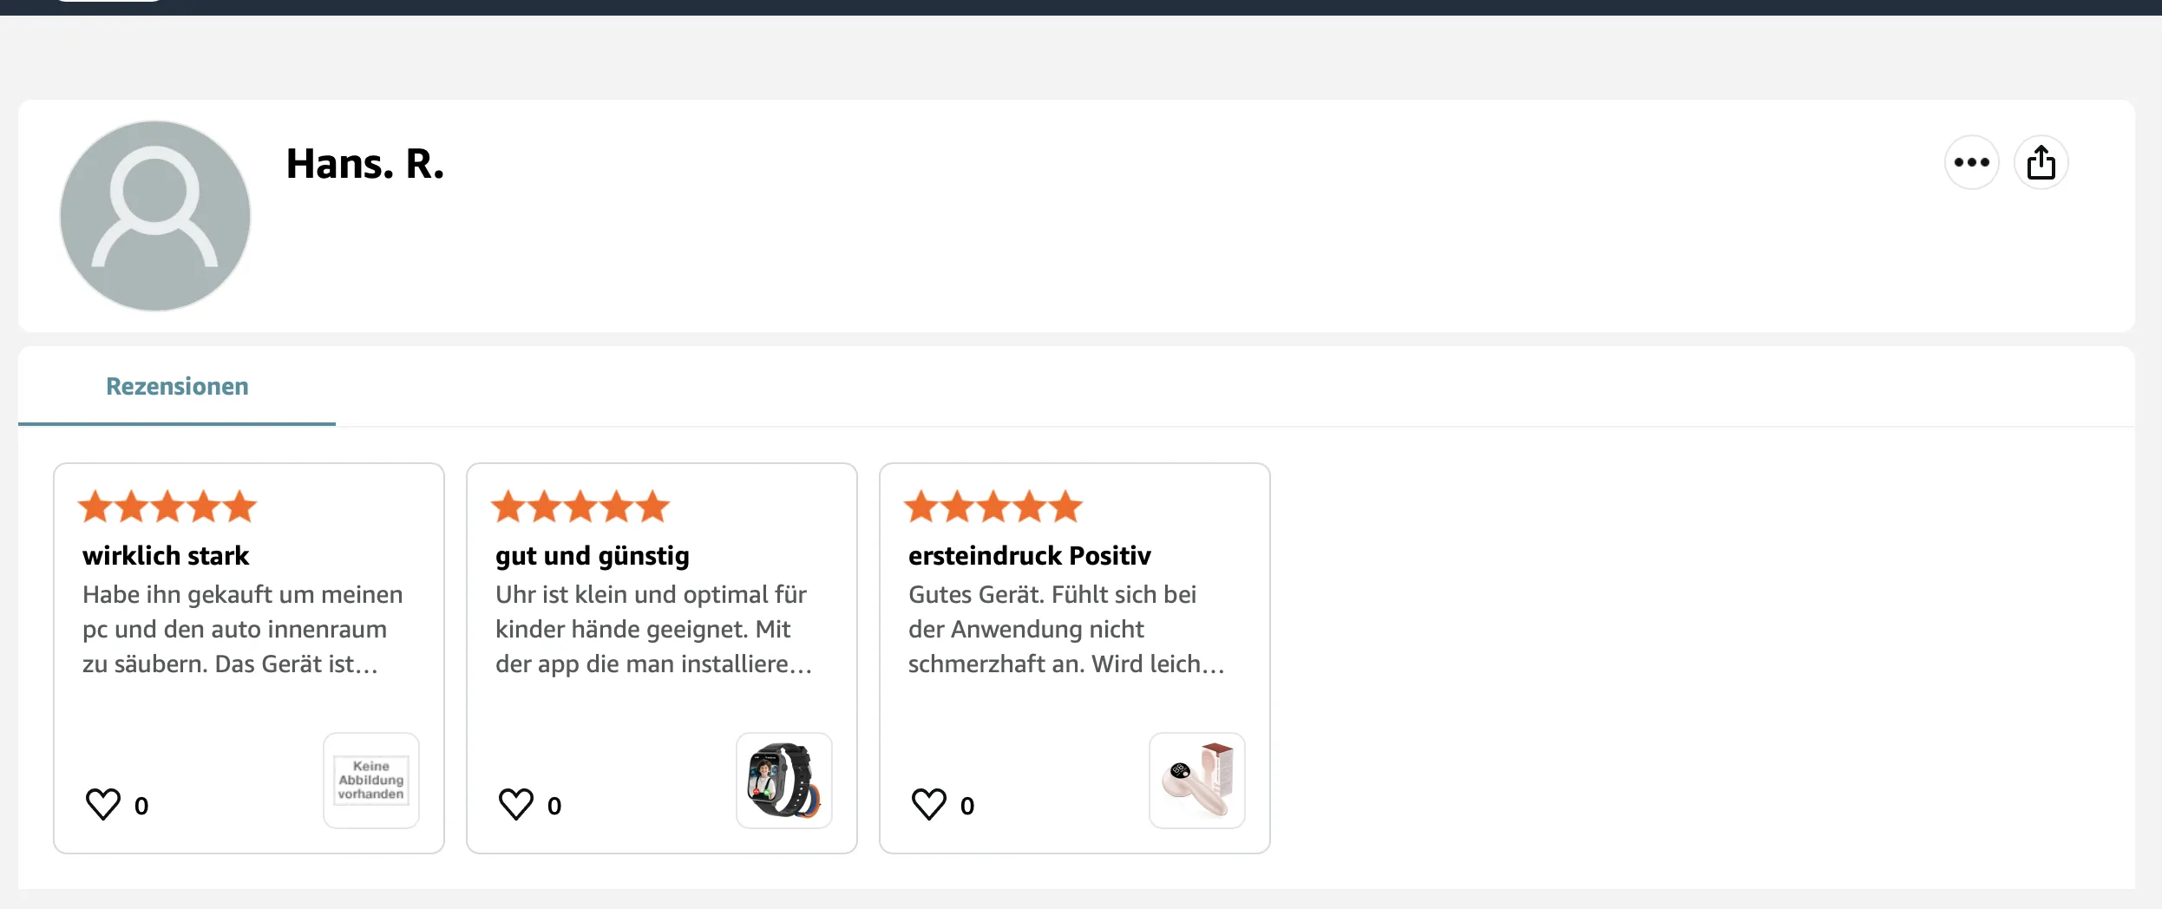This screenshot has height=909, width=2162.
Task: Select the Rezensionen tab
Action: coord(177,387)
